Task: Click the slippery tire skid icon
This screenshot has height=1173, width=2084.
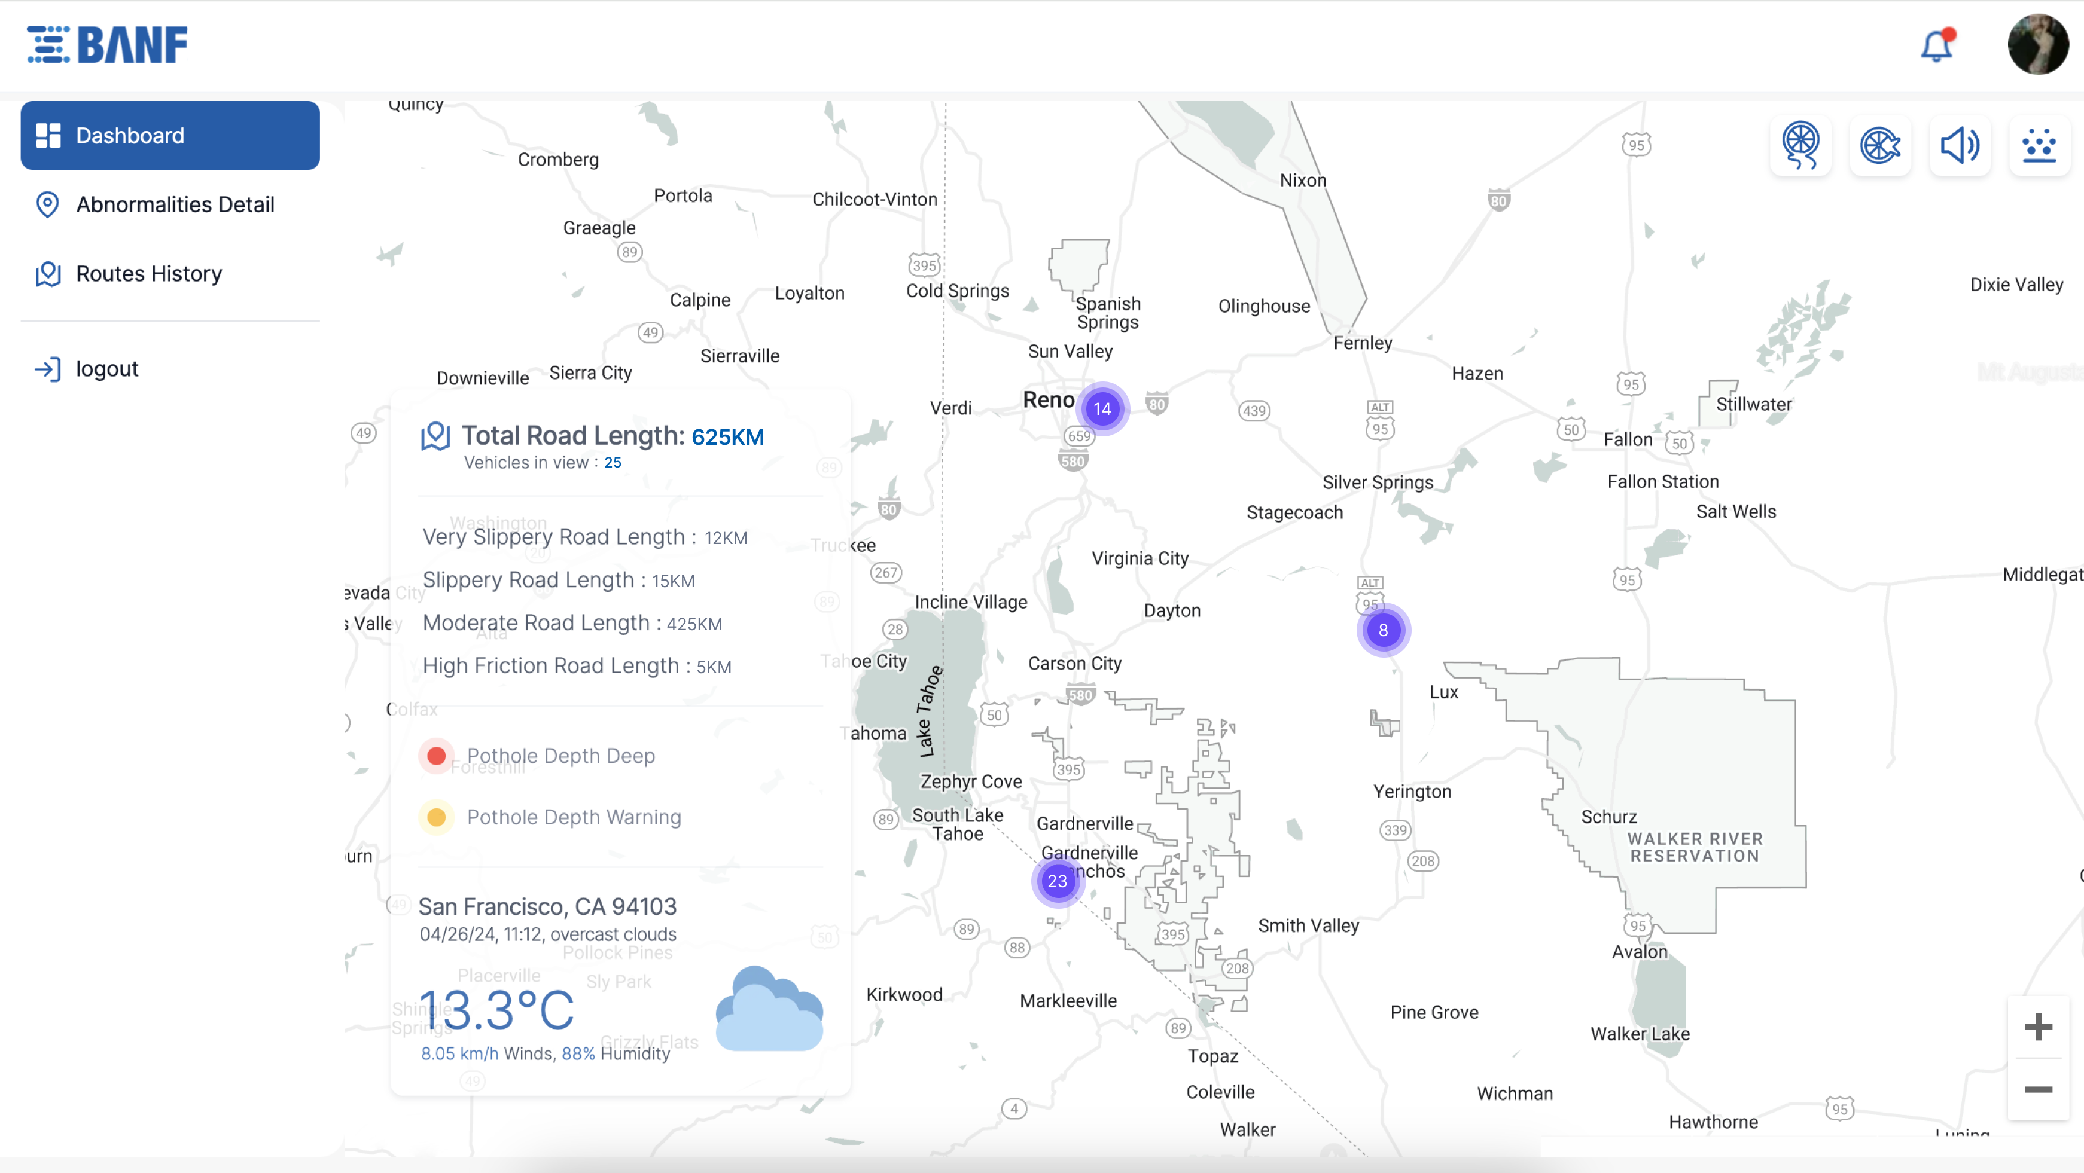Action: 1800,145
